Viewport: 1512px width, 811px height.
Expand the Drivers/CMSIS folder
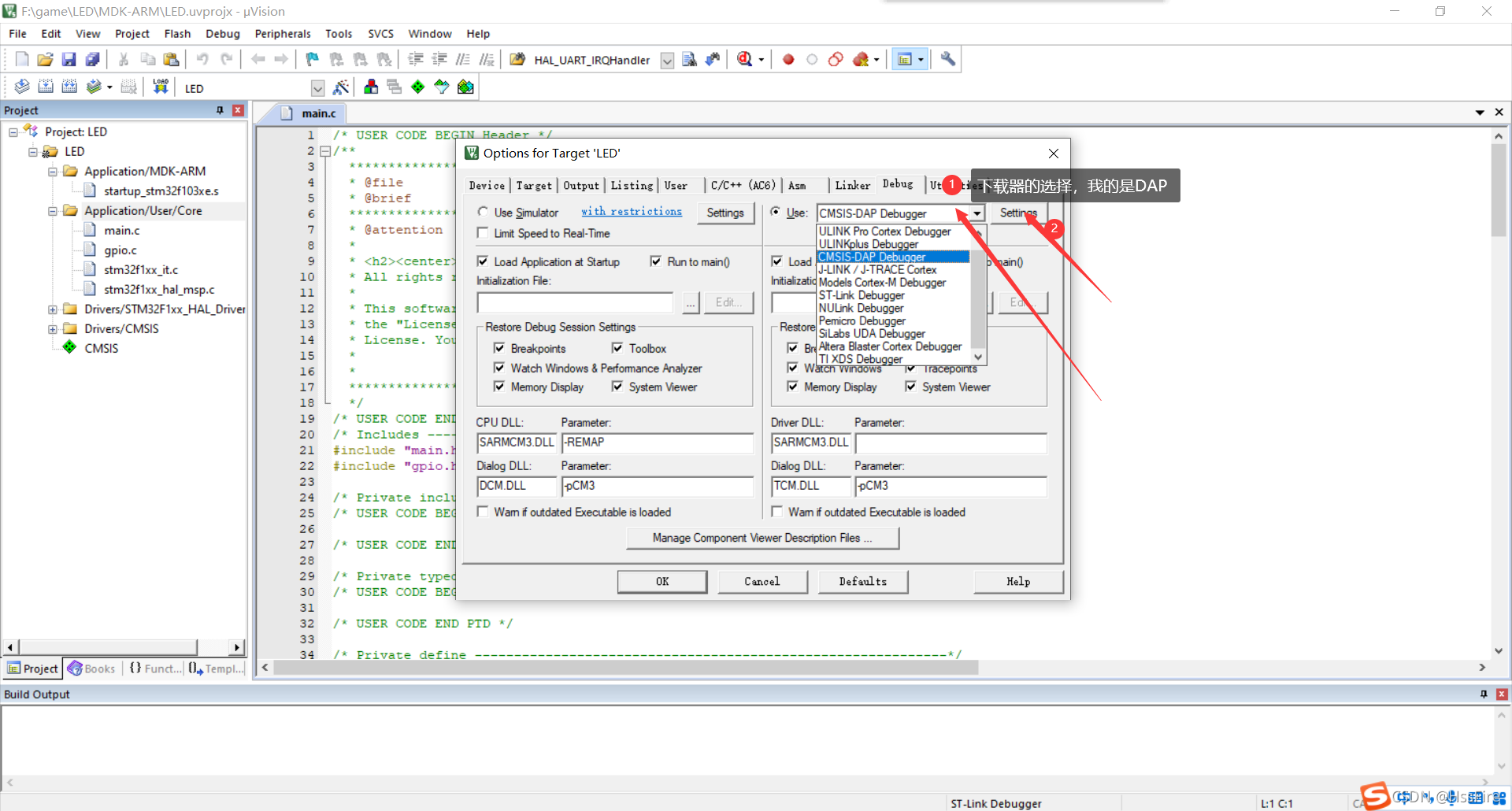[53, 329]
